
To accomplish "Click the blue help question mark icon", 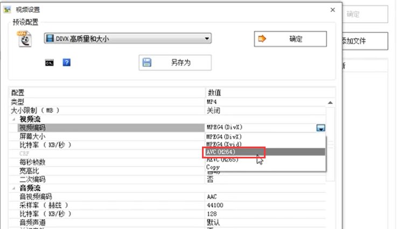I will (x=67, y=63).
